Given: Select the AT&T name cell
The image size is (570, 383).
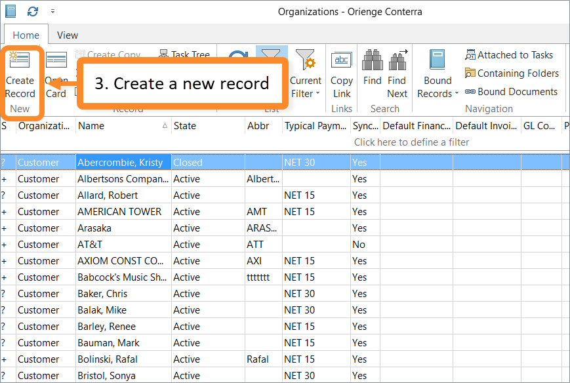Looking at the screenshot, I should 123,244.
